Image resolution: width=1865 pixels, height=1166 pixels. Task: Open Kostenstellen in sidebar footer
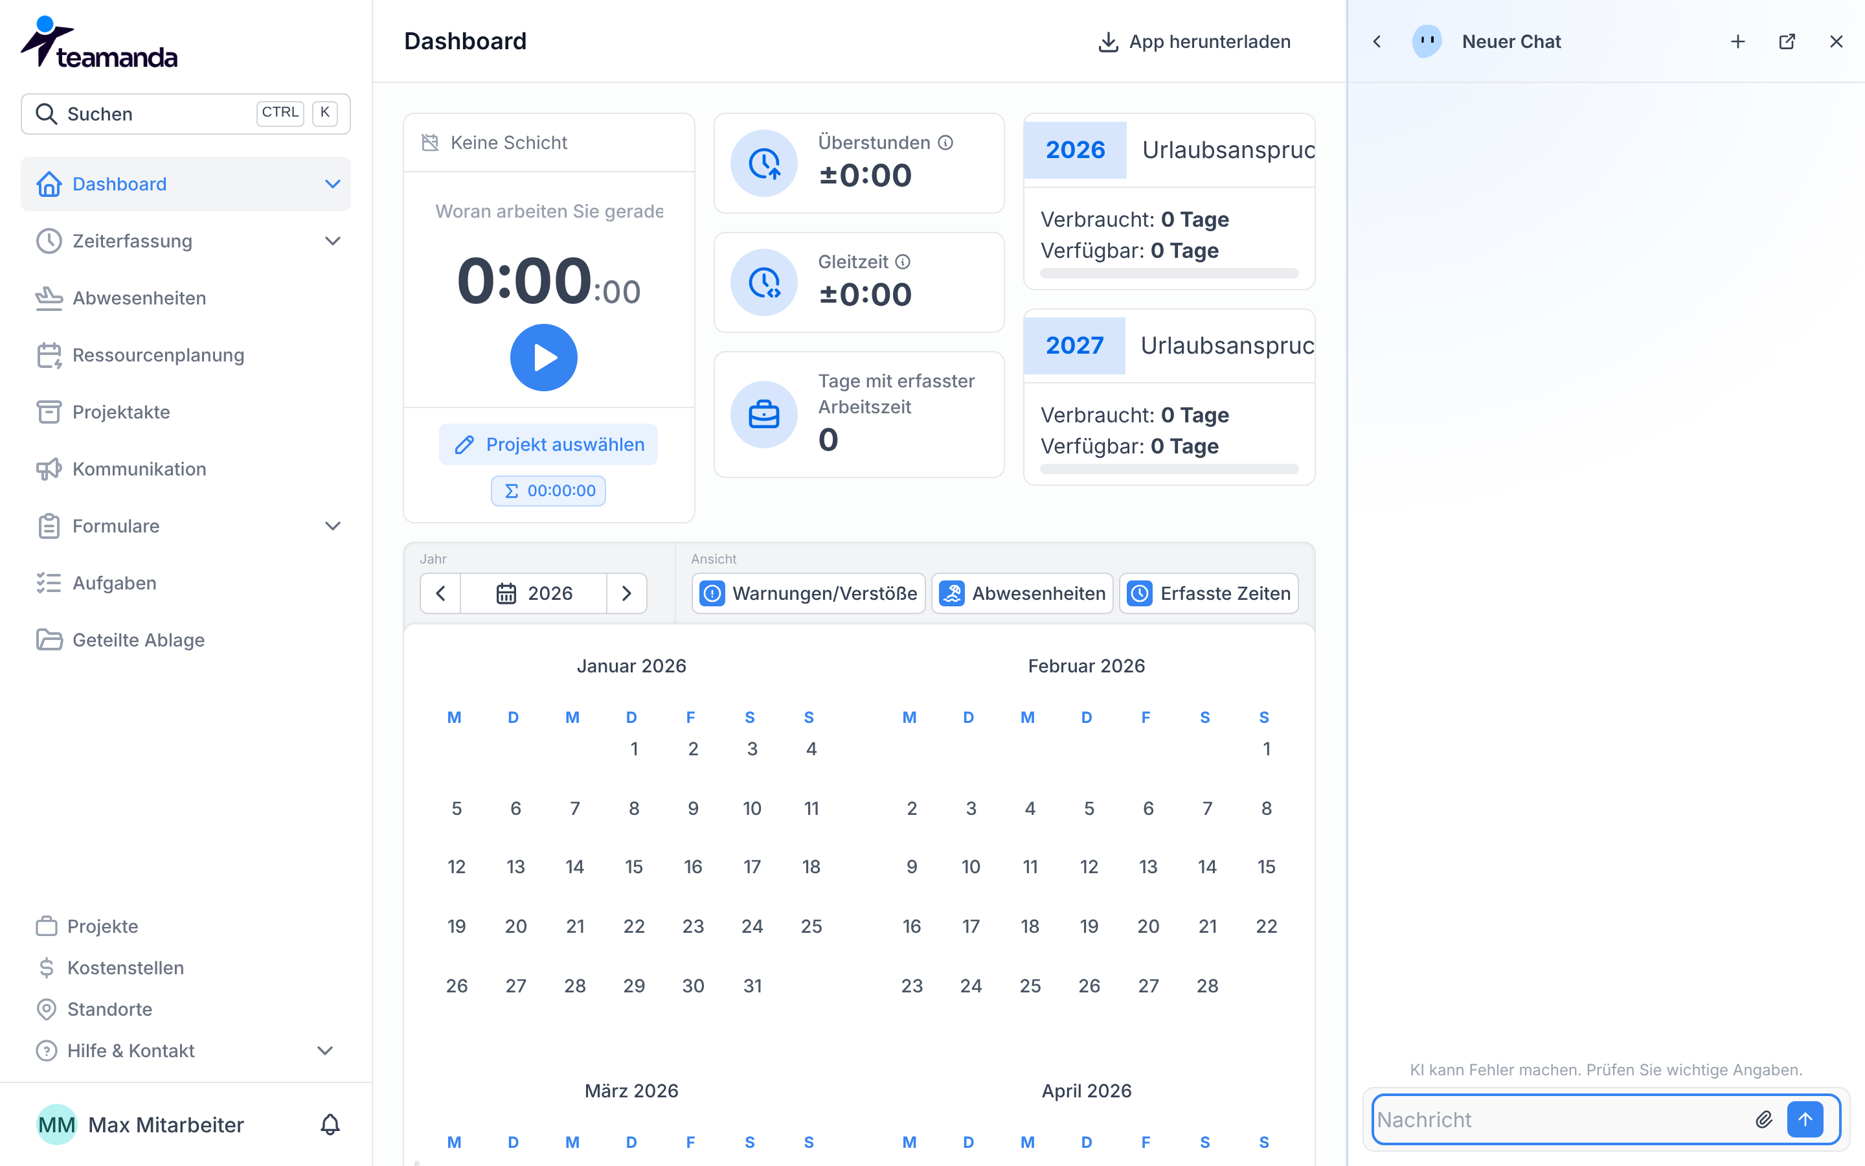(110, 968)
